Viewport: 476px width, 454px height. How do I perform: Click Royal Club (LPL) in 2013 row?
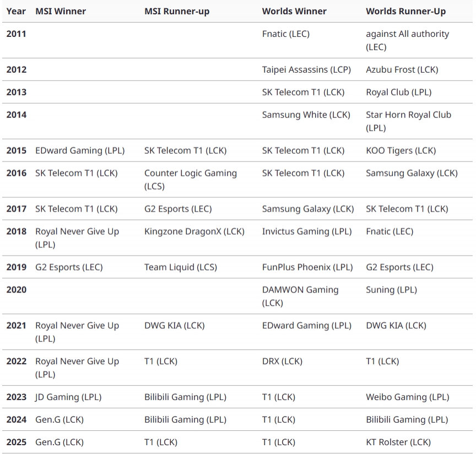pos(398,92)
